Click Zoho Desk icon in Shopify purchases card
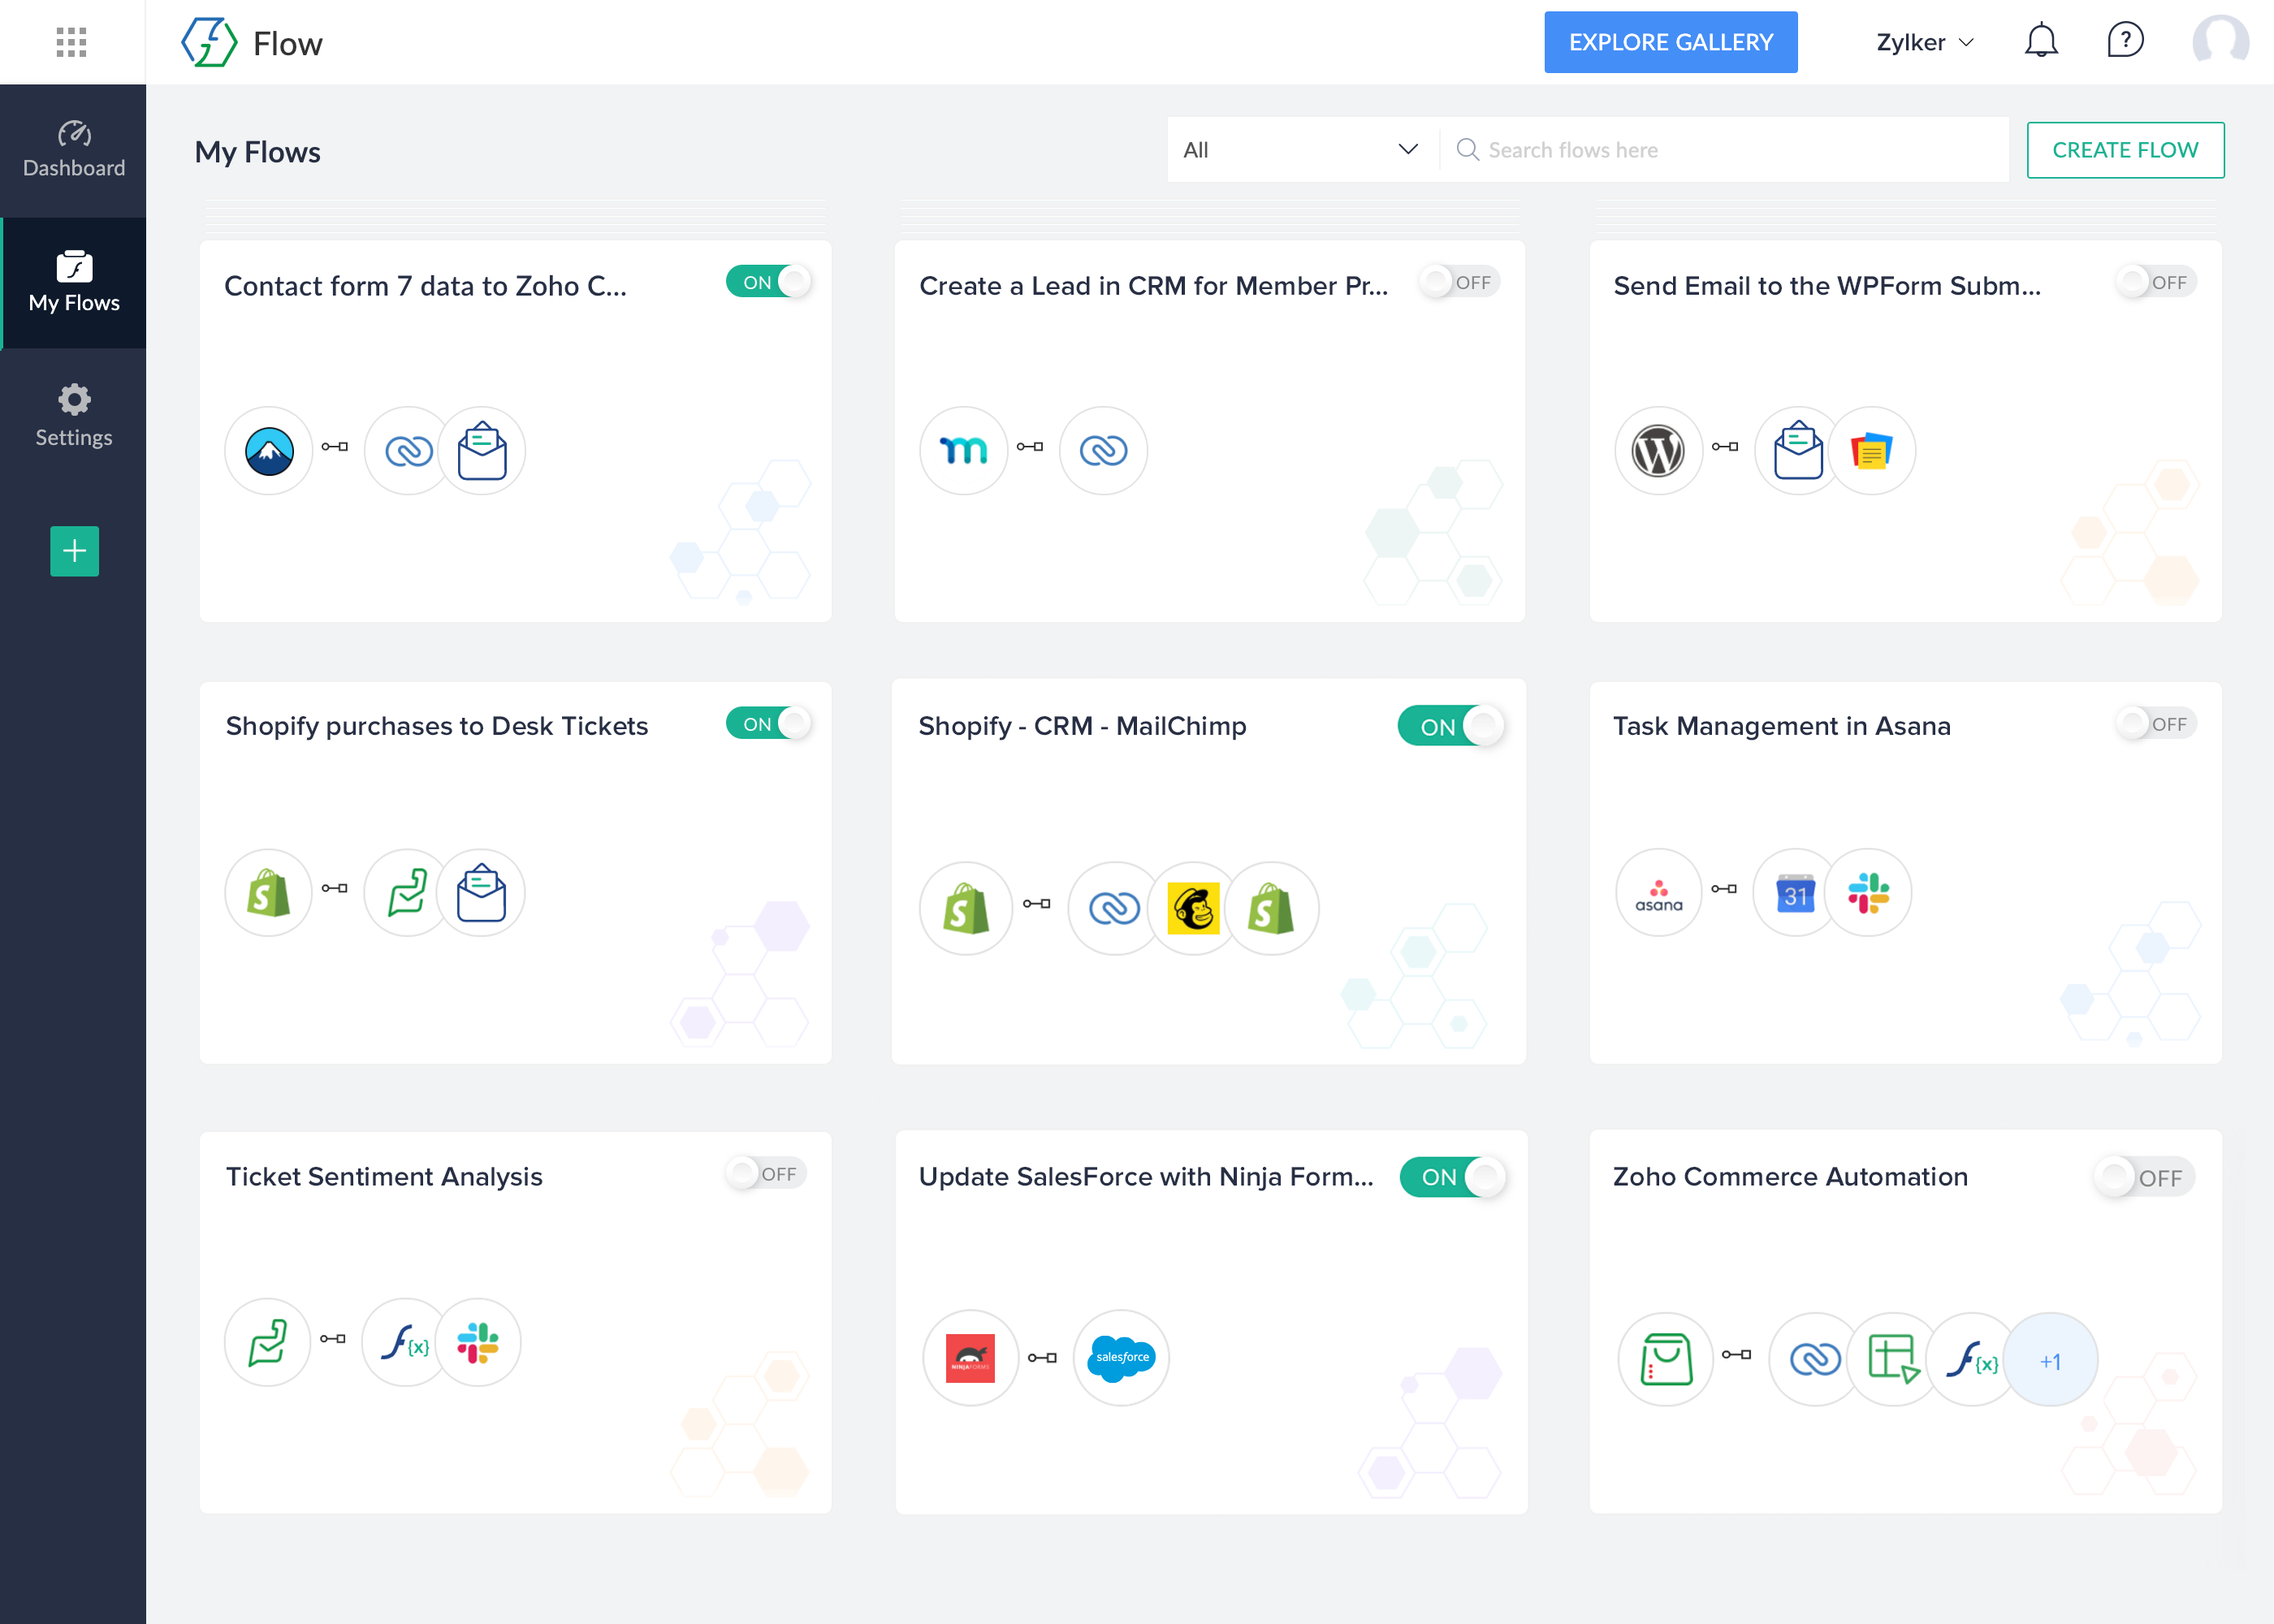This screenshot has height=1624, width=2274. [x=407, y=893]
